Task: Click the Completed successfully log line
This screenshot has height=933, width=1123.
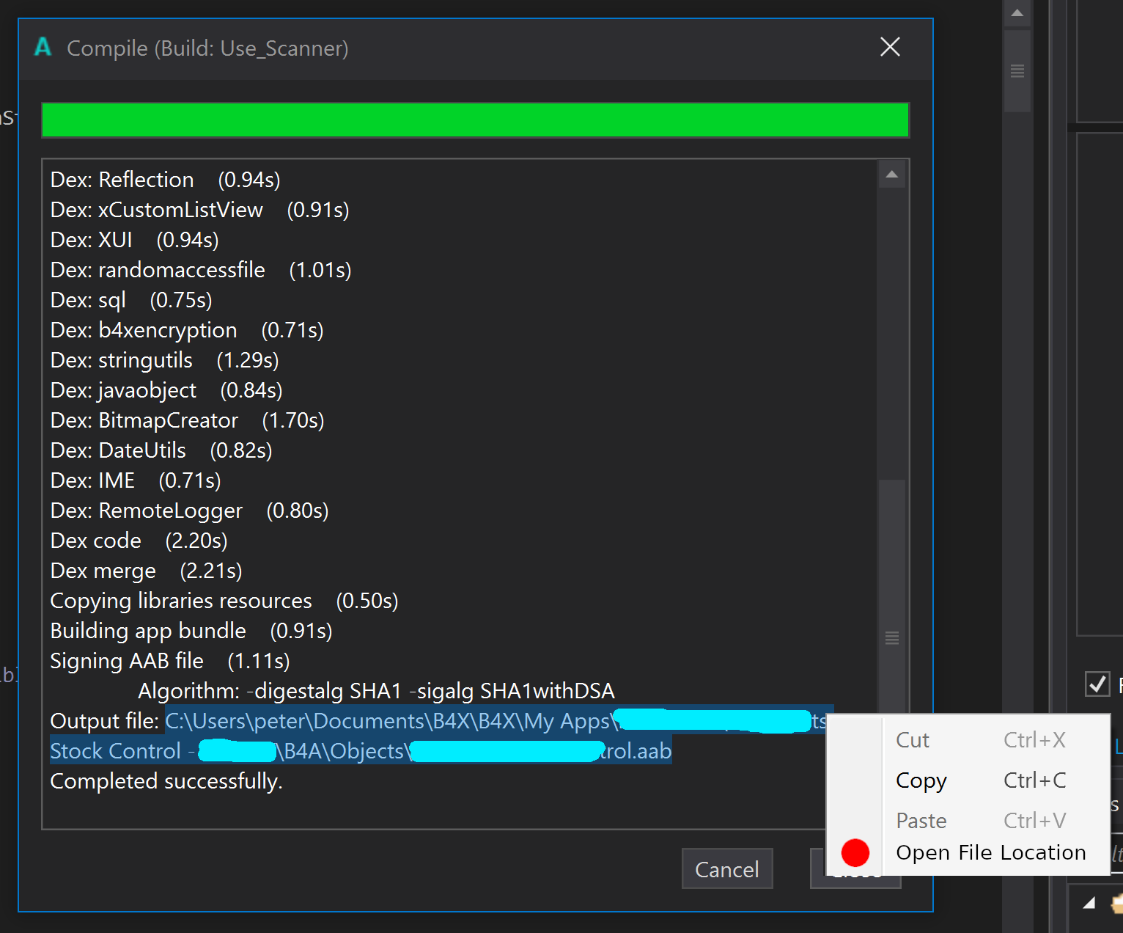Action: click(166, 781)
